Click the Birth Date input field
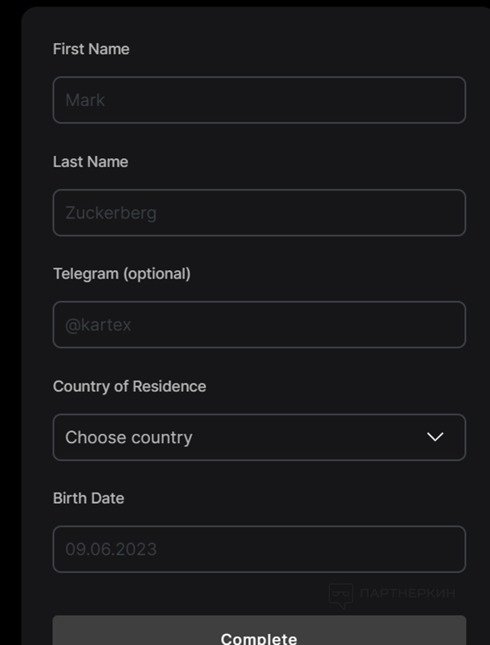 click(259, 549)
